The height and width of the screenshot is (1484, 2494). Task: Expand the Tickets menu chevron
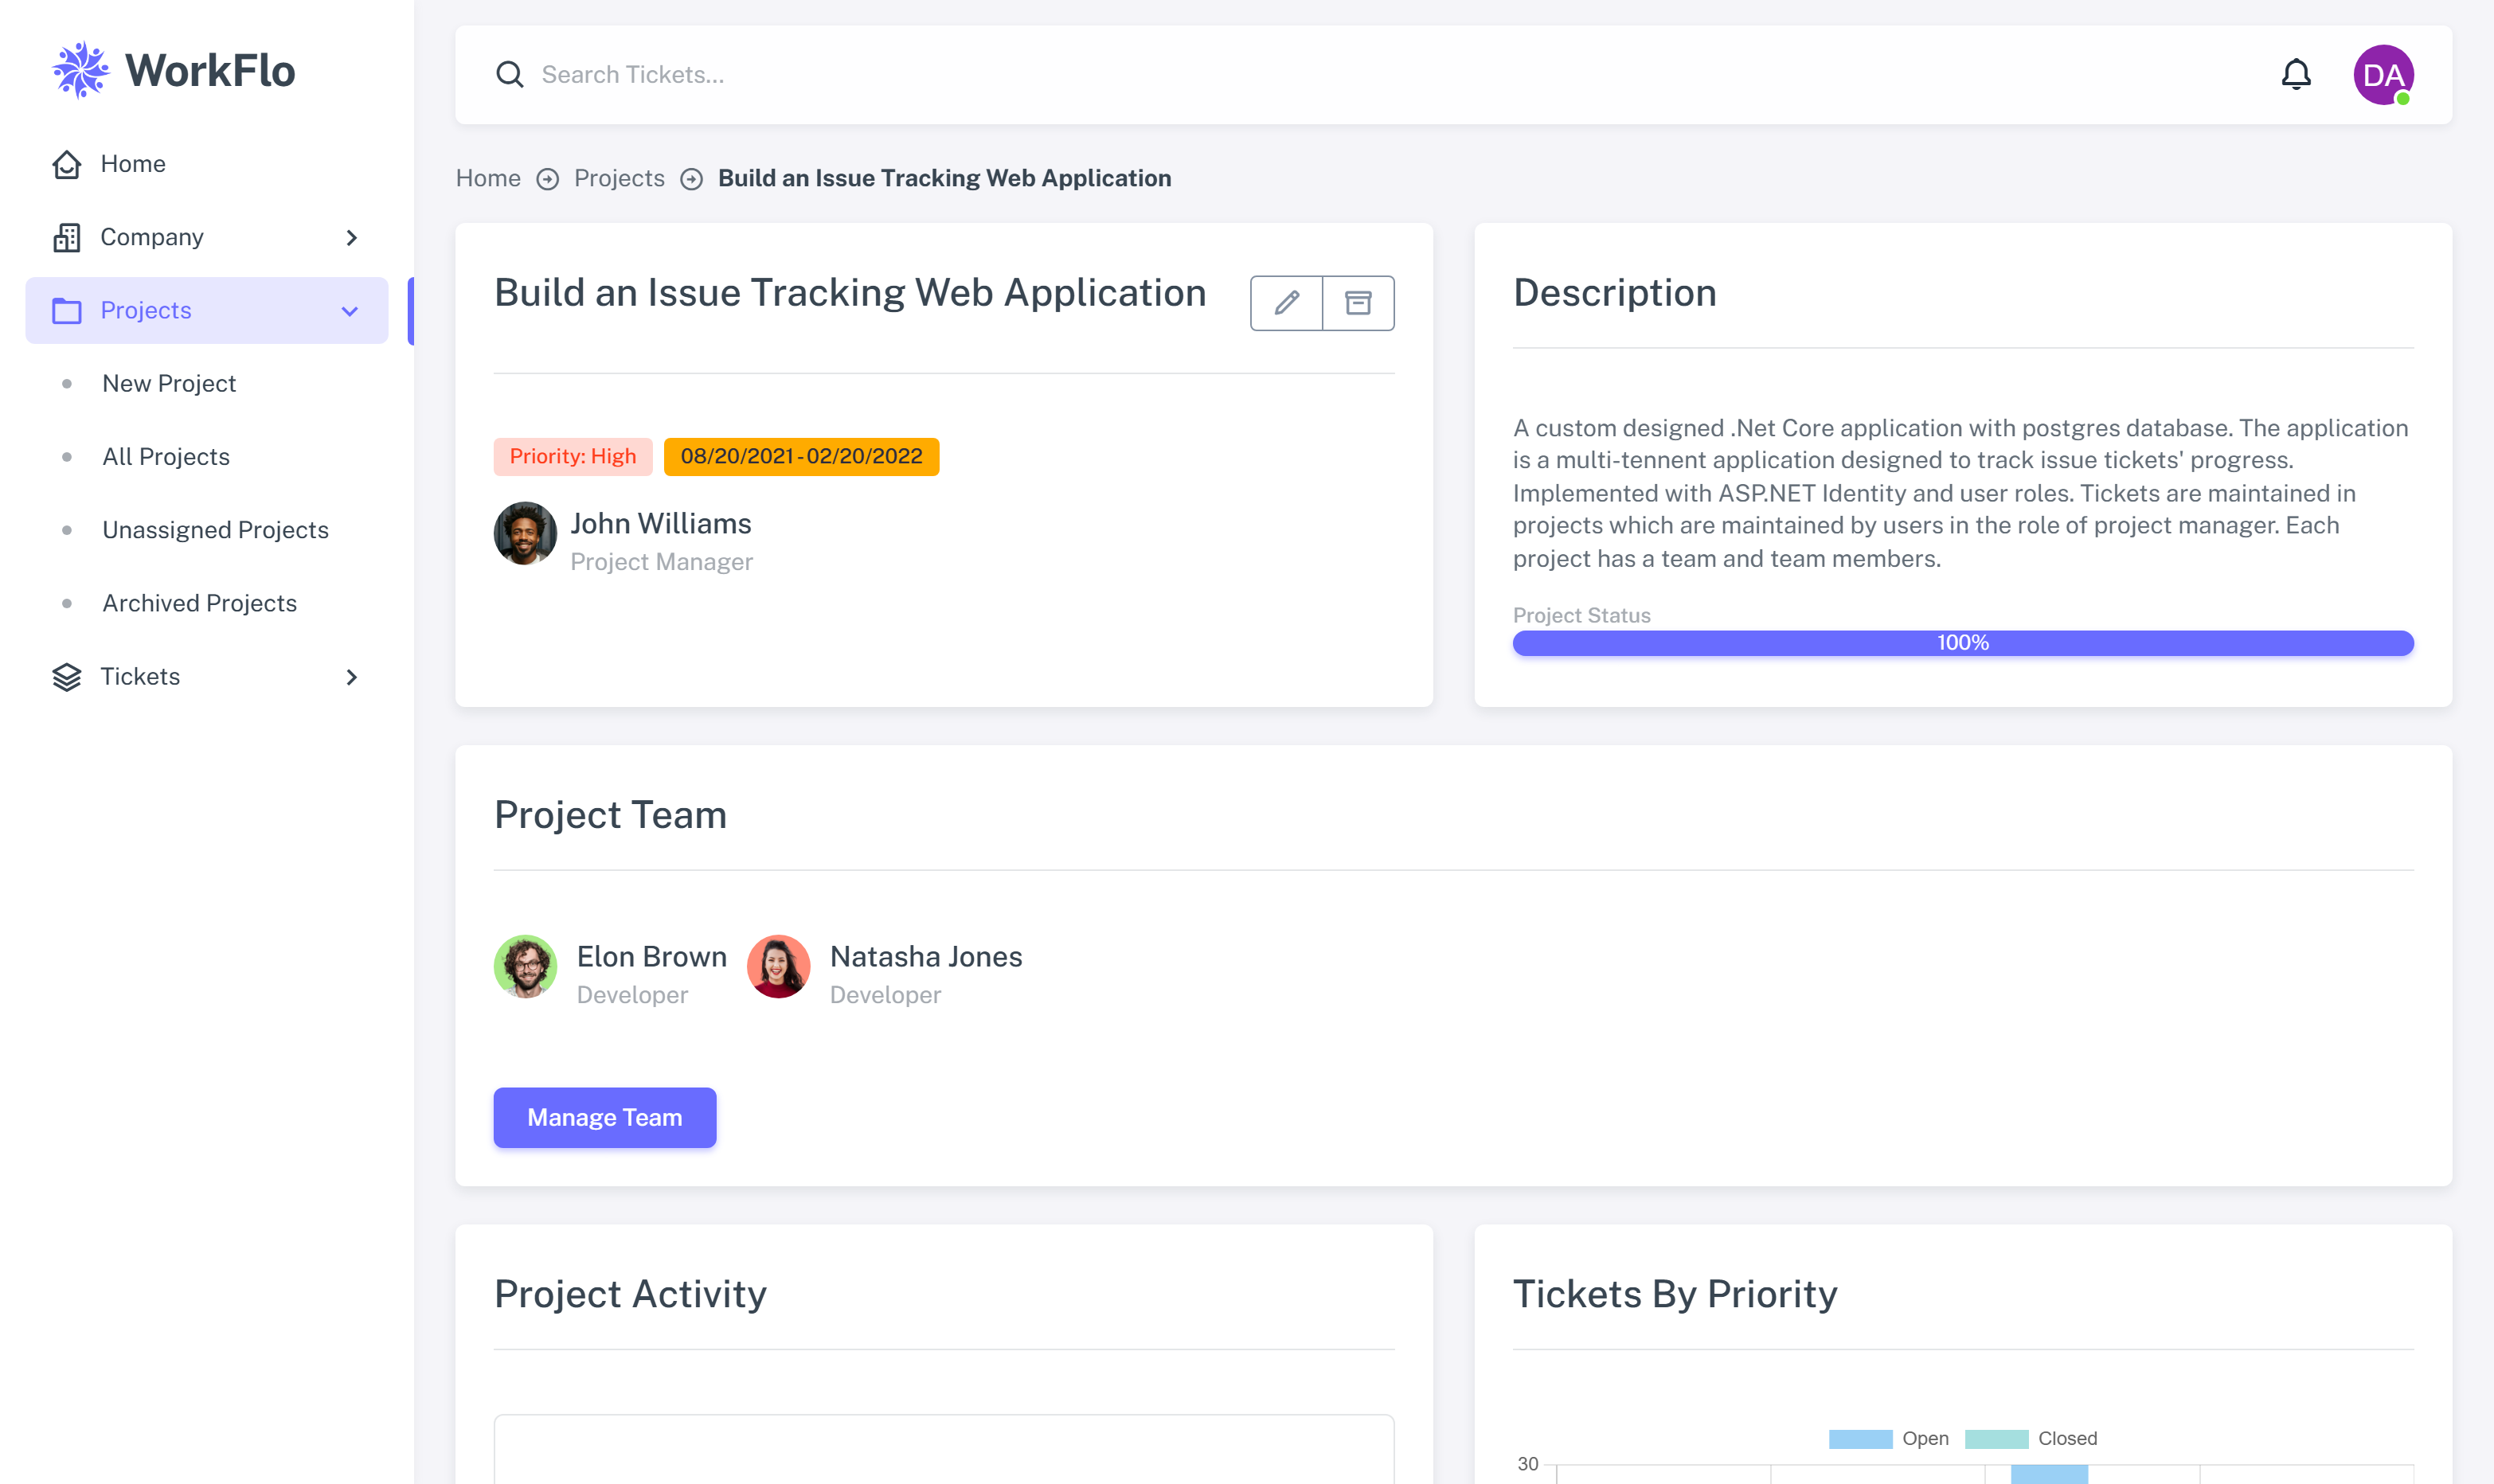point(351,677)
